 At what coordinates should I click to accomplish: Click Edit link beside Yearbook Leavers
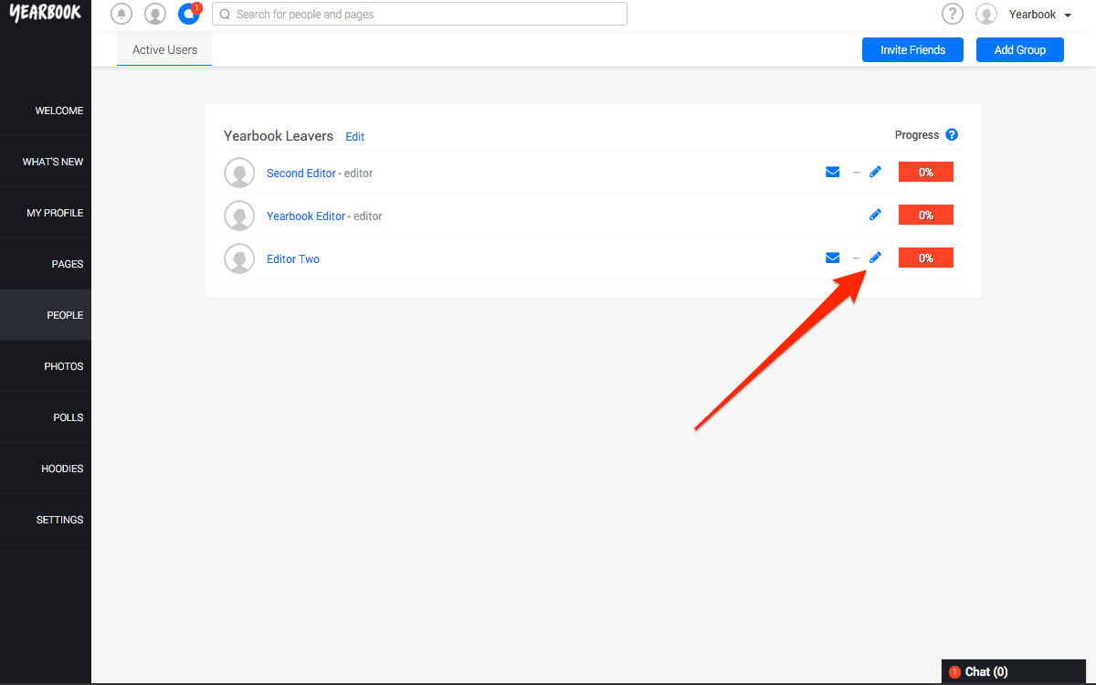[x=354, y=137]
